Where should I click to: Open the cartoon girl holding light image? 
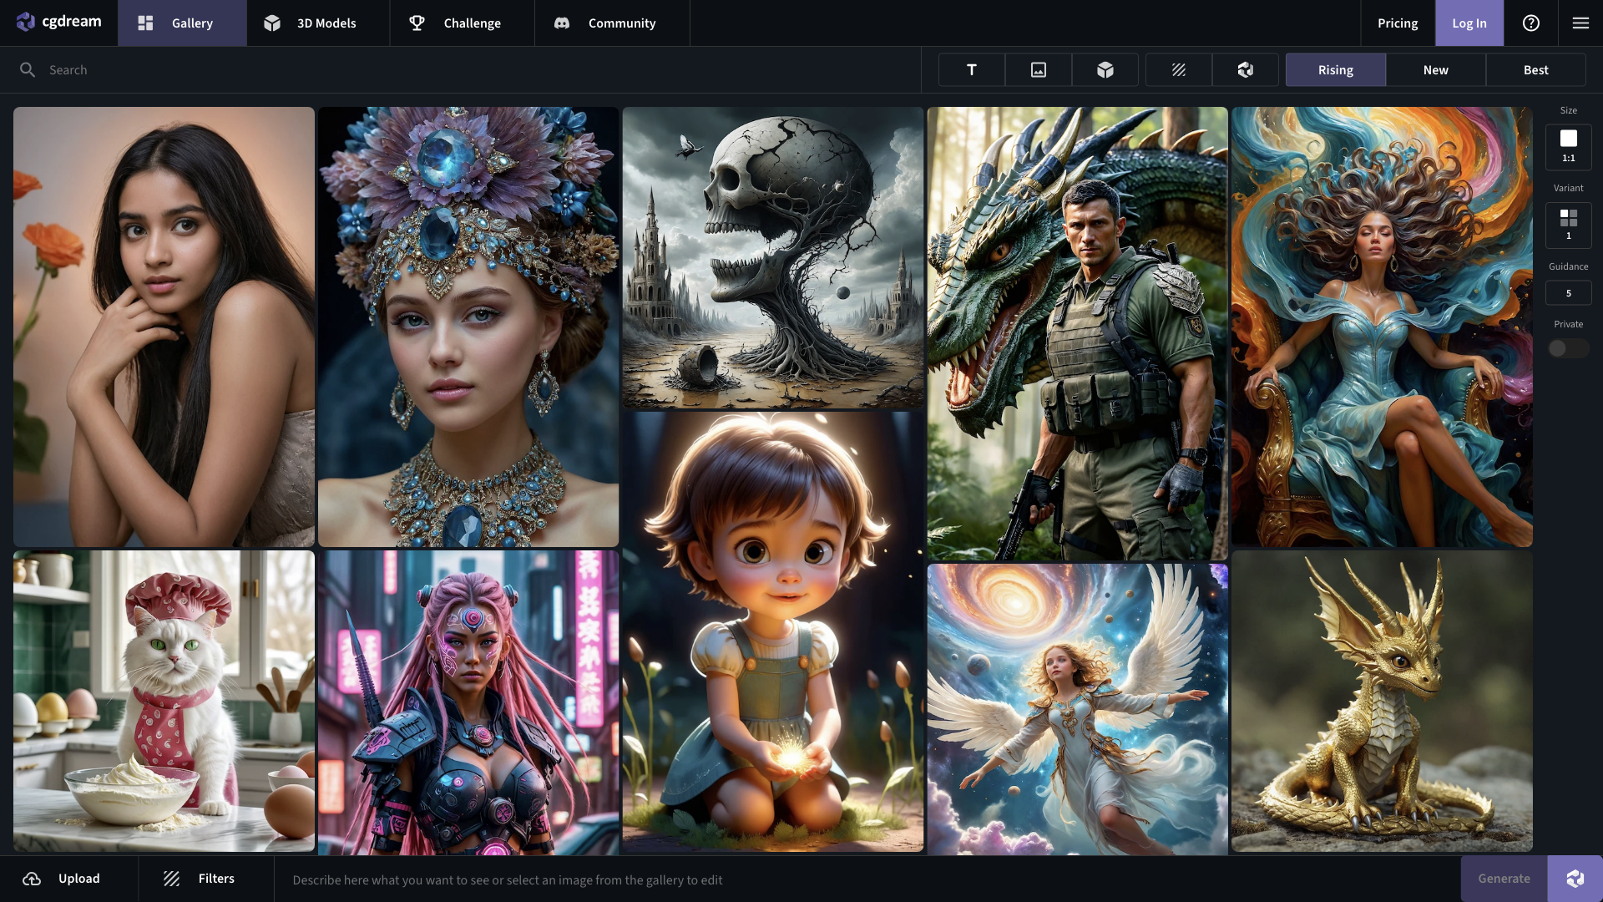coord(773,631)
